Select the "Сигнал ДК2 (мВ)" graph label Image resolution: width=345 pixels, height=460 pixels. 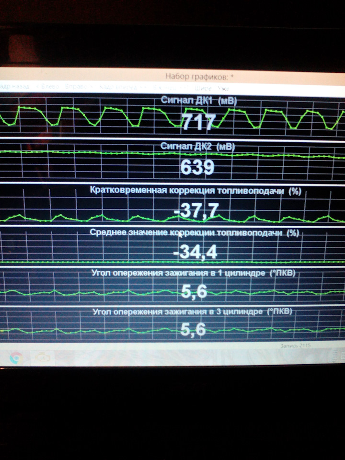point(198,147)
